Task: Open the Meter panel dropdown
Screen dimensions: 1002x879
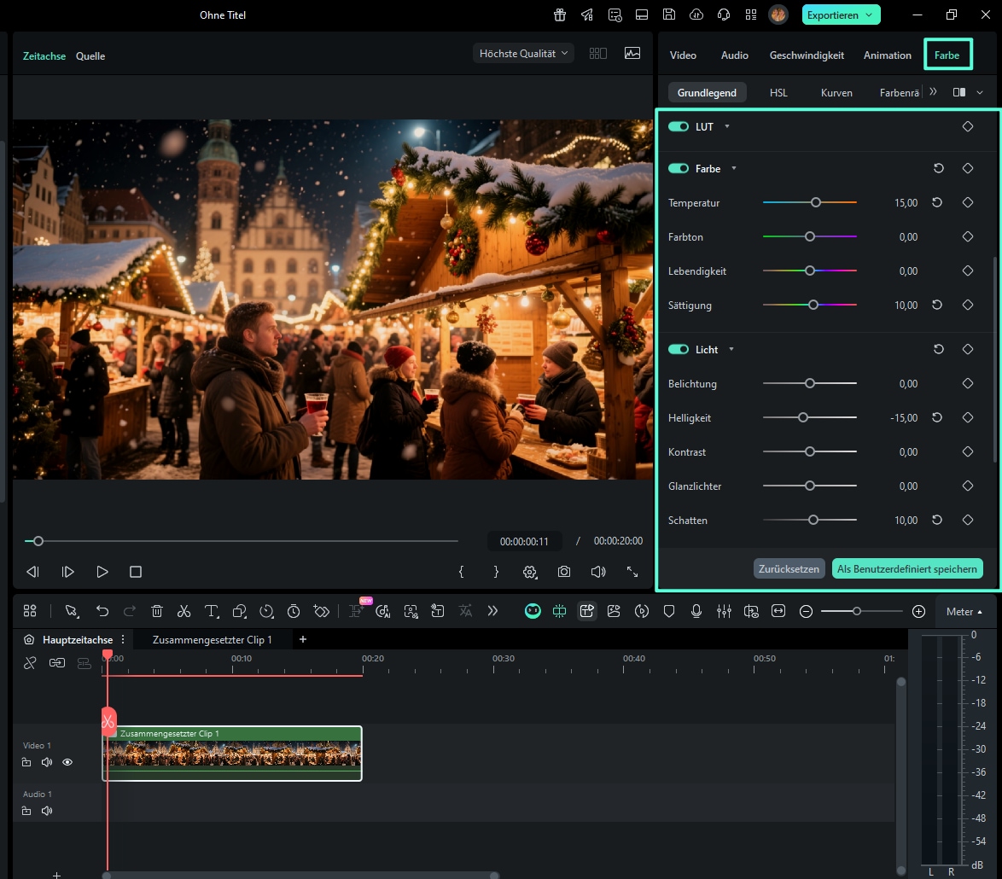Action: tap(964, 612)
